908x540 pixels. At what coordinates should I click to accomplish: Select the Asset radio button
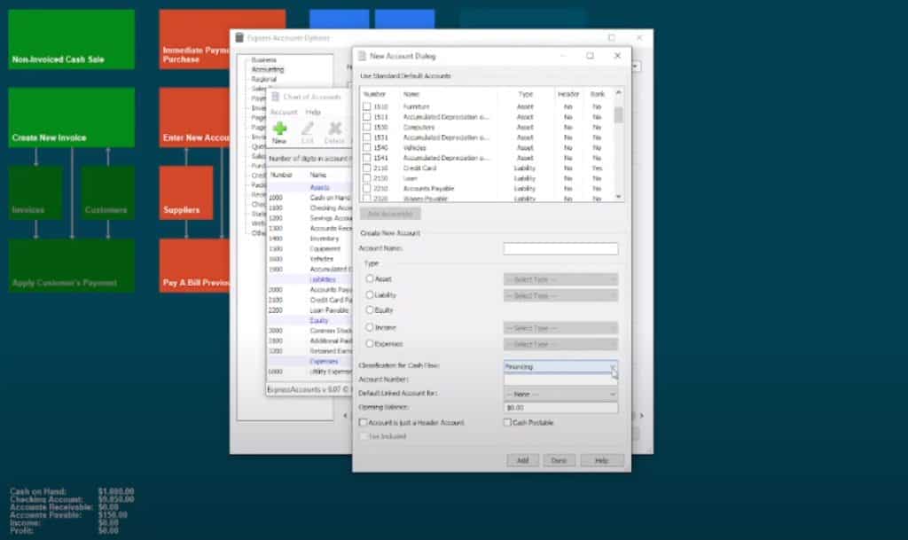370,279
